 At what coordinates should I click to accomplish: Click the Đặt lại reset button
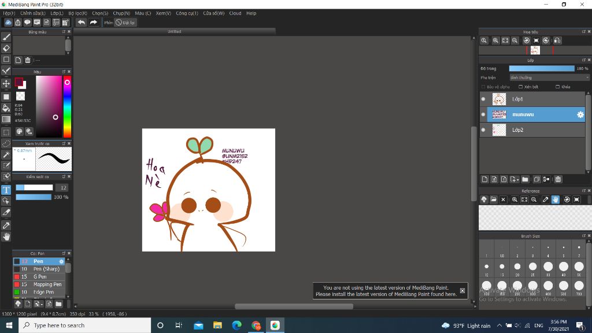click(x=125, y=23)
